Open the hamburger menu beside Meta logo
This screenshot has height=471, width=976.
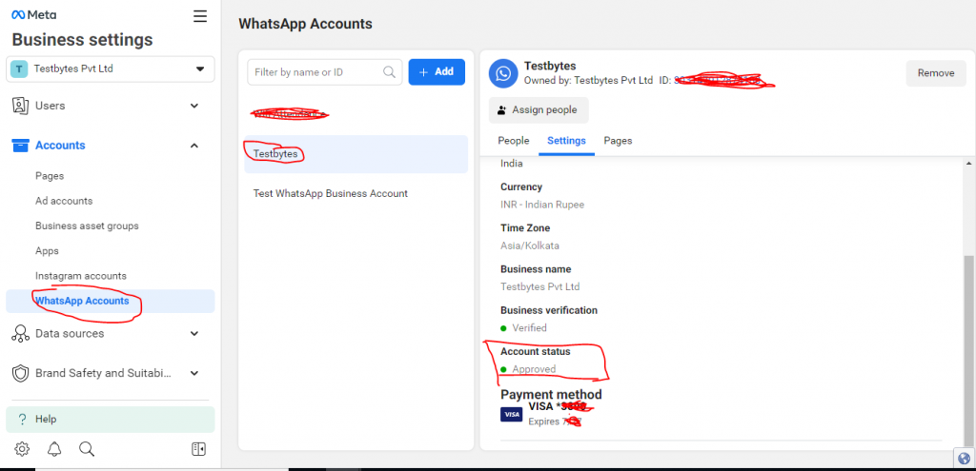pos(200,16)
